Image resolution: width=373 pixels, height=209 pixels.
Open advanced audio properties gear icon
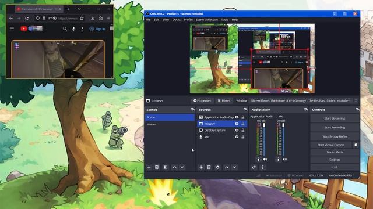tap(254, 167)
